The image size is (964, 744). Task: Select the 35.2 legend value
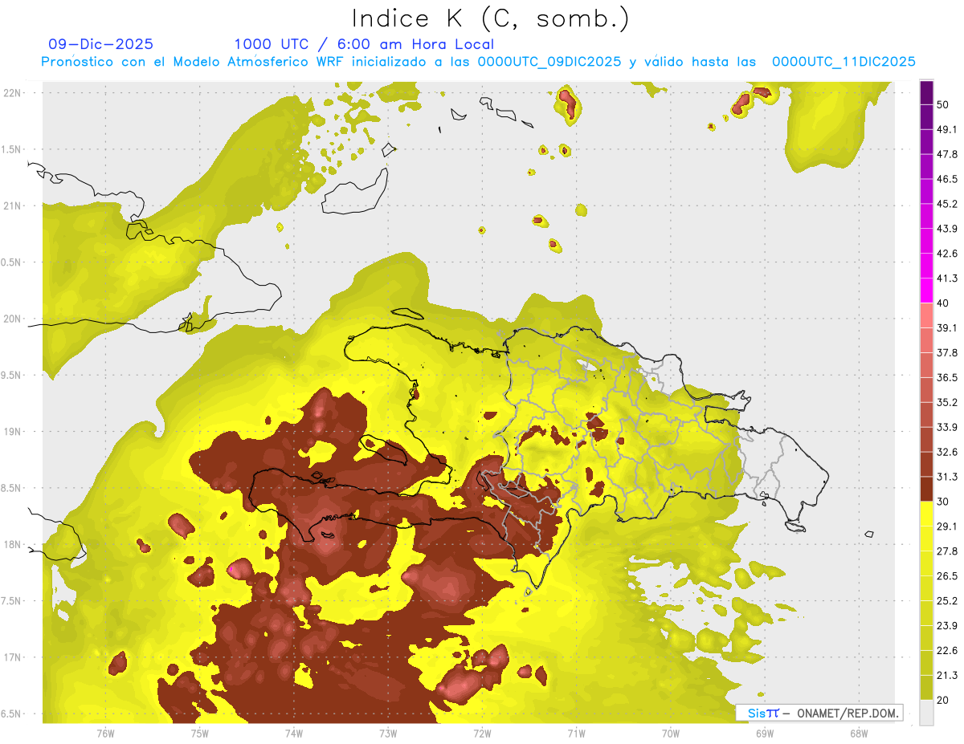(x=946, y=402)
